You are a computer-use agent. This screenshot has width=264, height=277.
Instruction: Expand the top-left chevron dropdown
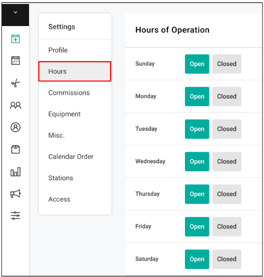pos(15,12)
